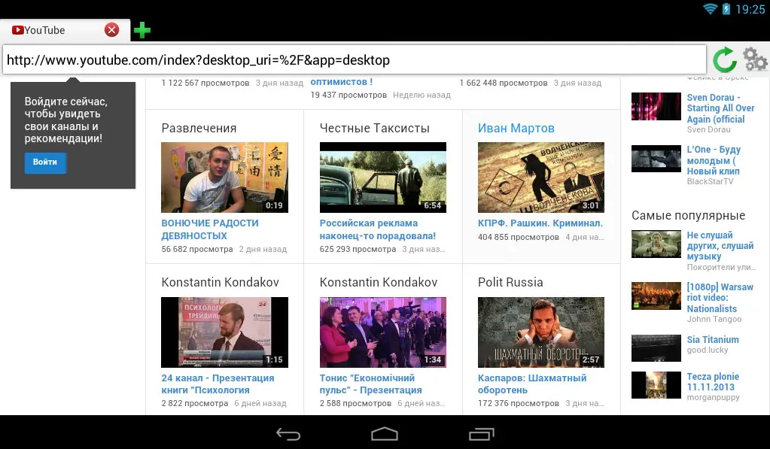Click the good.lucky uploader name
Viewport: 770px width, 449px height.
[x=707, y=350]
